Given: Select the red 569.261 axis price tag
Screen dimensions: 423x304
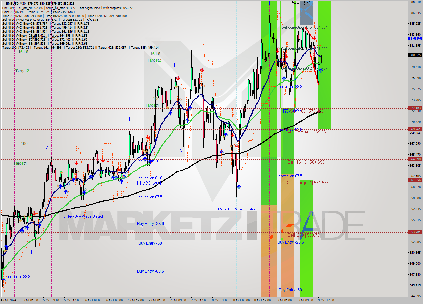Looking at the screenshot, I should click(415, 129).
